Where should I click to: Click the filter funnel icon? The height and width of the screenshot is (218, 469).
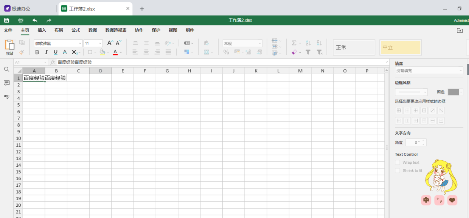pyautogui.click(x=308, y=52)
